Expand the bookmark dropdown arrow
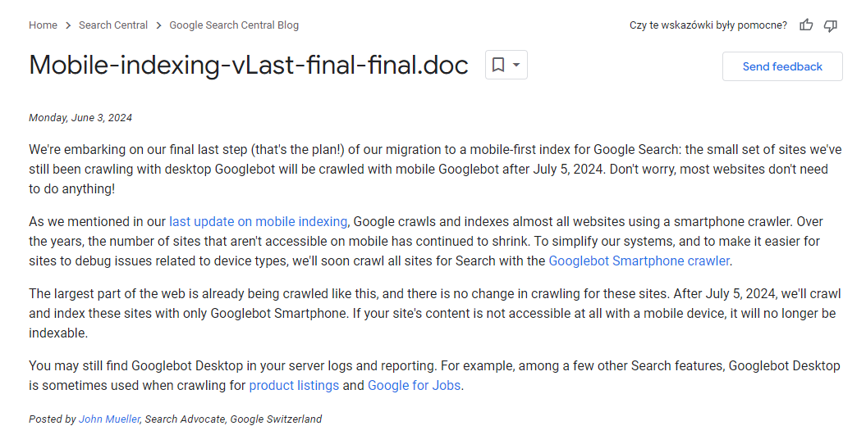This screenshot has height=435, width=866. (x=516, y=65)
